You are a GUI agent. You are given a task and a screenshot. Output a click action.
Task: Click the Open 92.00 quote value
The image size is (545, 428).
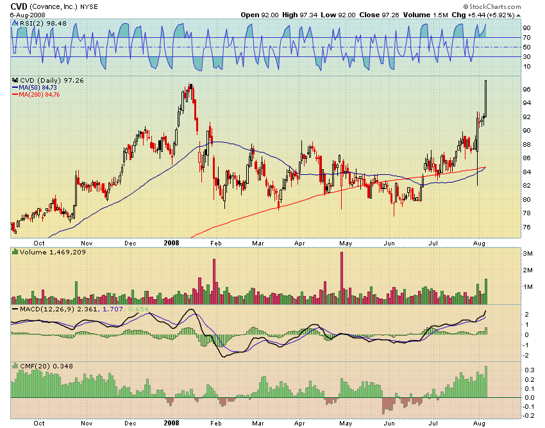coord(260,15)
